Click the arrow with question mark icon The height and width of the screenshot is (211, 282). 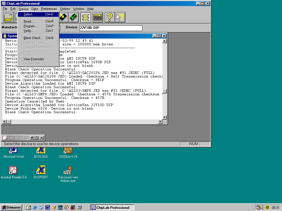tap(120, 17)
